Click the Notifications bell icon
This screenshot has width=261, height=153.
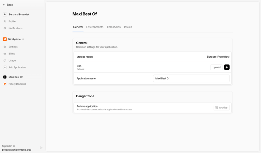(x=5, y=28)
